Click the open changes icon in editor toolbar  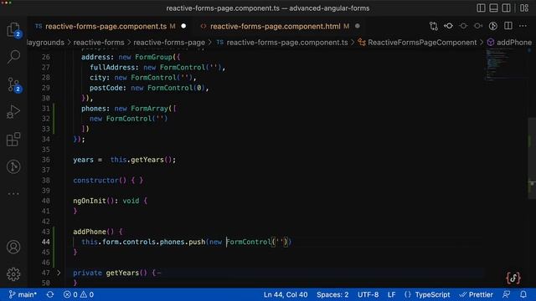(449, 26)
